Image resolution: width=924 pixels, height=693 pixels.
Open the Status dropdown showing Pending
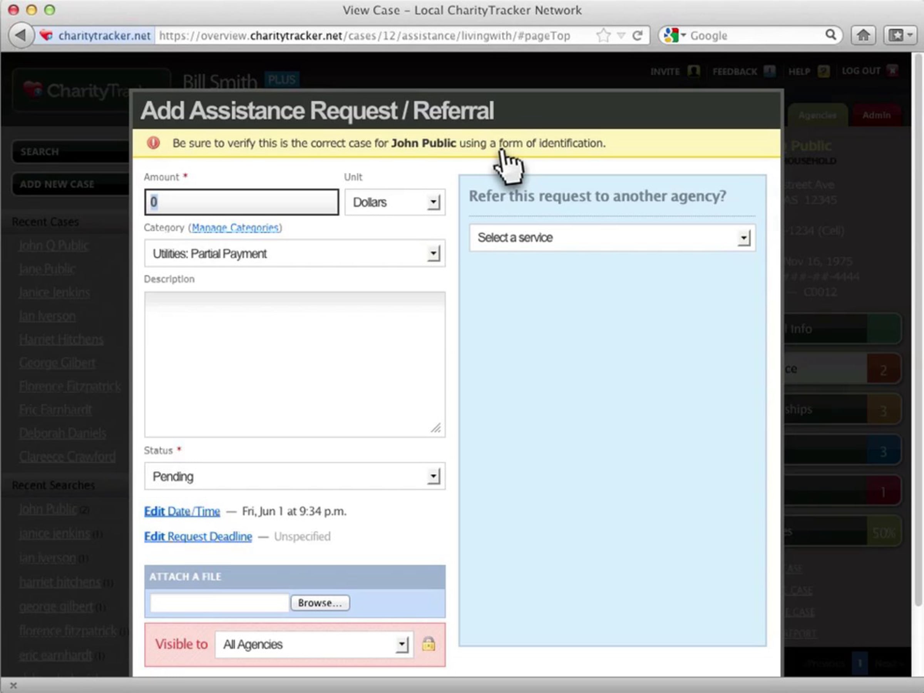coord(295,476)
